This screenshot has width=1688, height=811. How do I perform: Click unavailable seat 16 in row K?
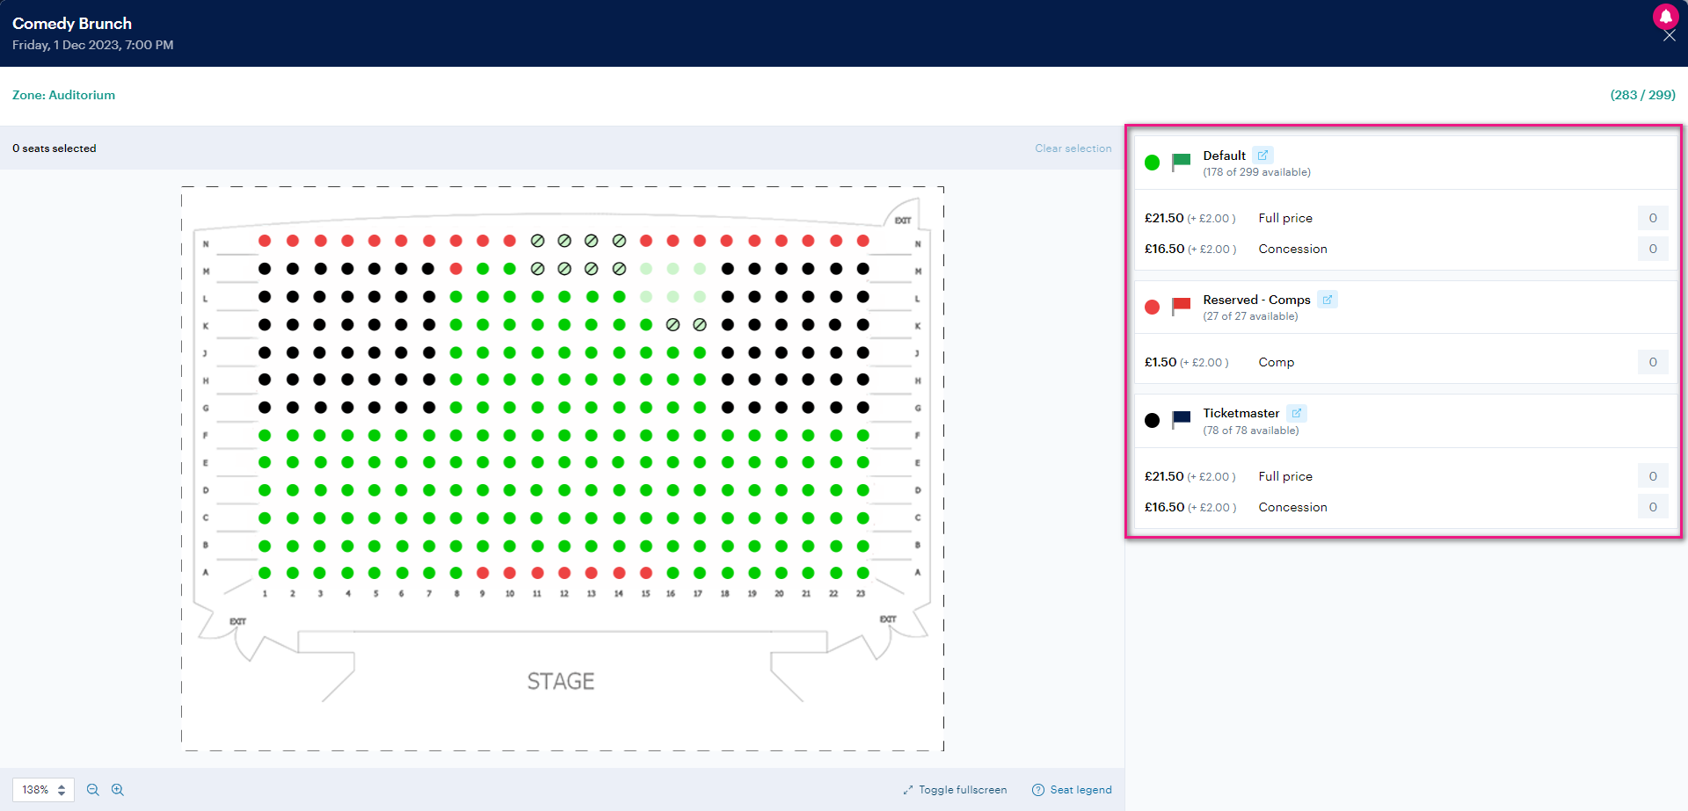pos(673,325)
